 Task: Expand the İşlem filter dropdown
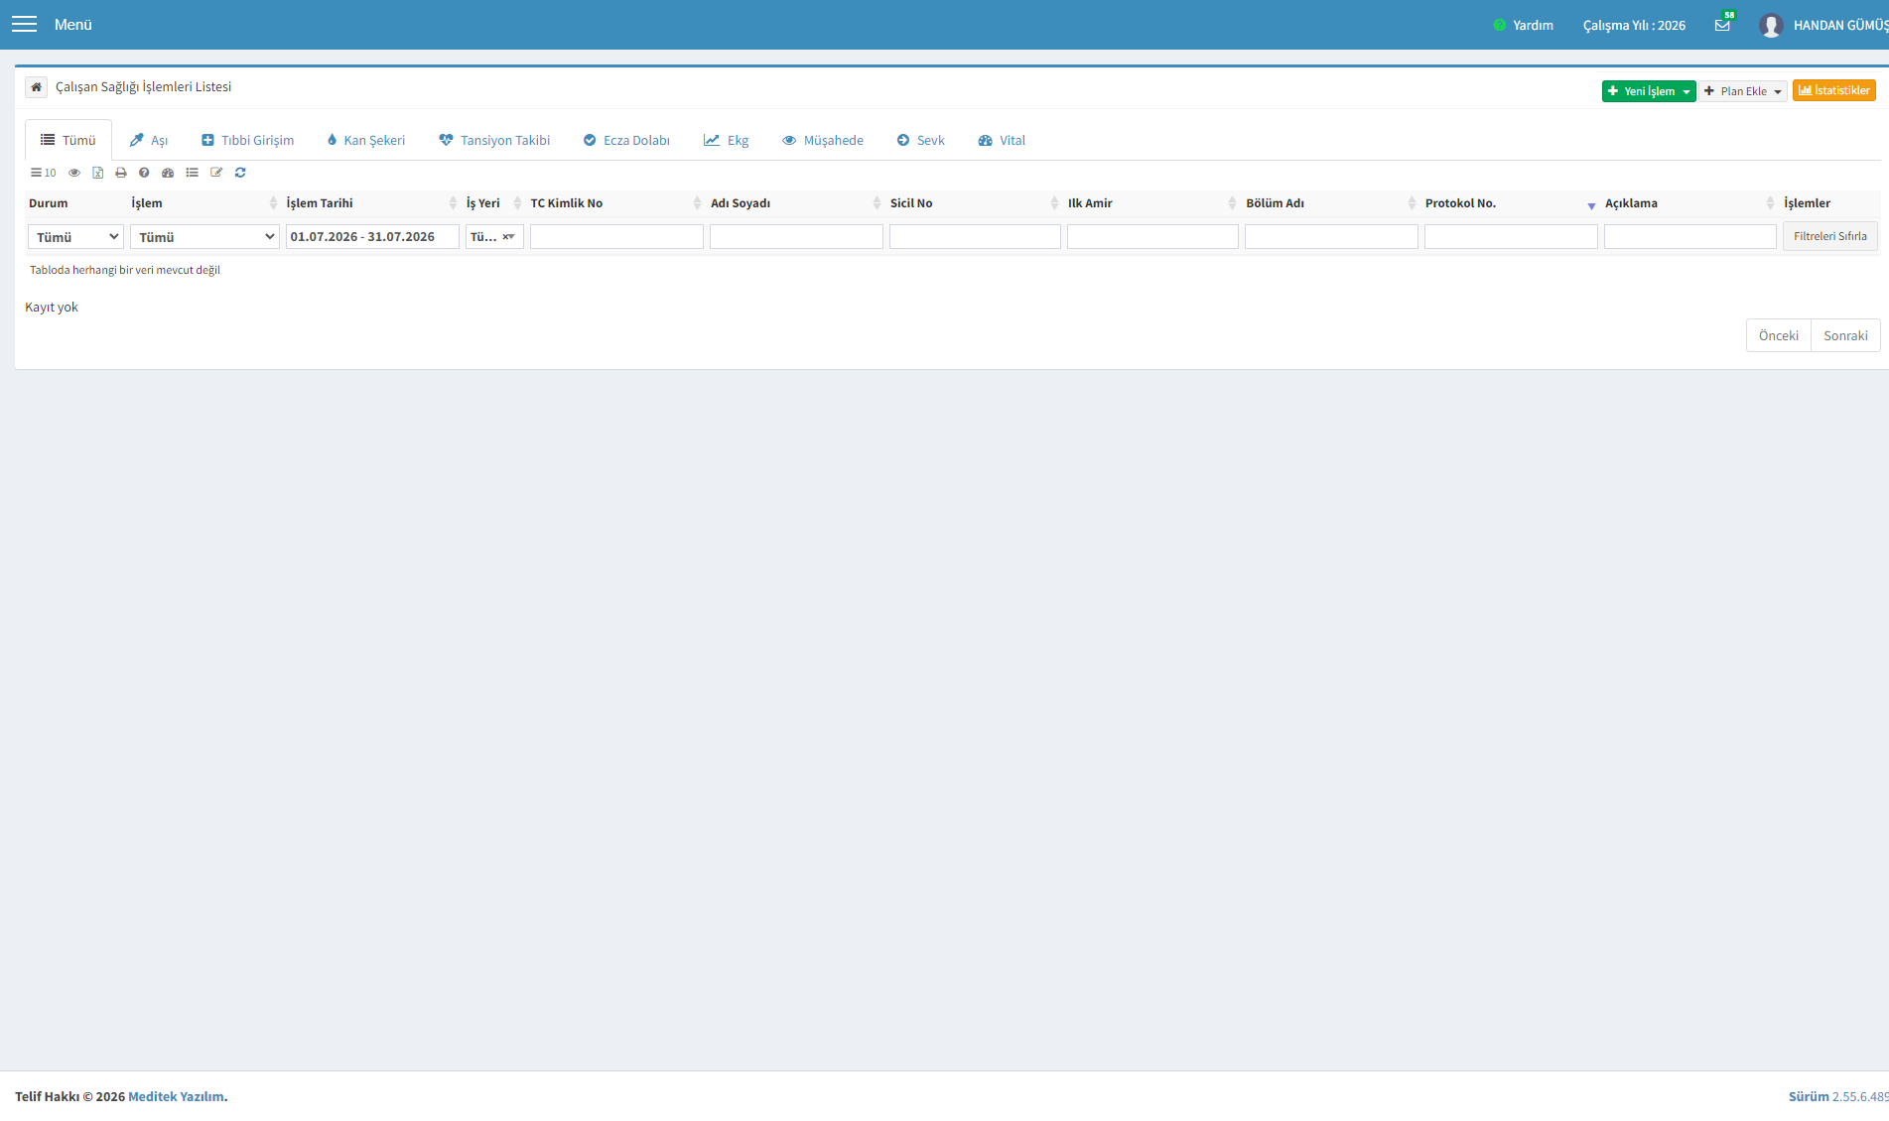[x=204, y=237]
